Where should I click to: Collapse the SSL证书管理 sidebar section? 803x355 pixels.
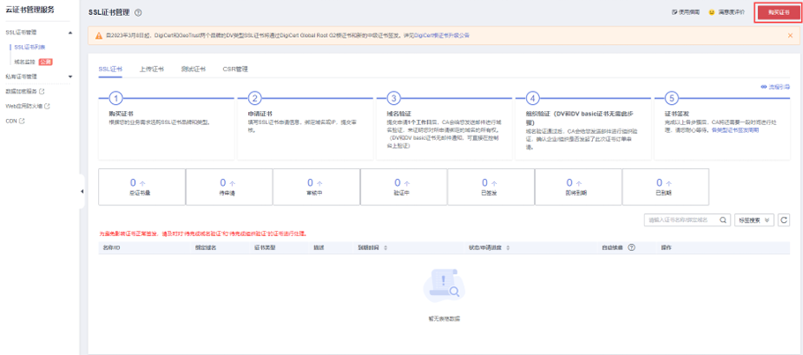tap(71, 33)
